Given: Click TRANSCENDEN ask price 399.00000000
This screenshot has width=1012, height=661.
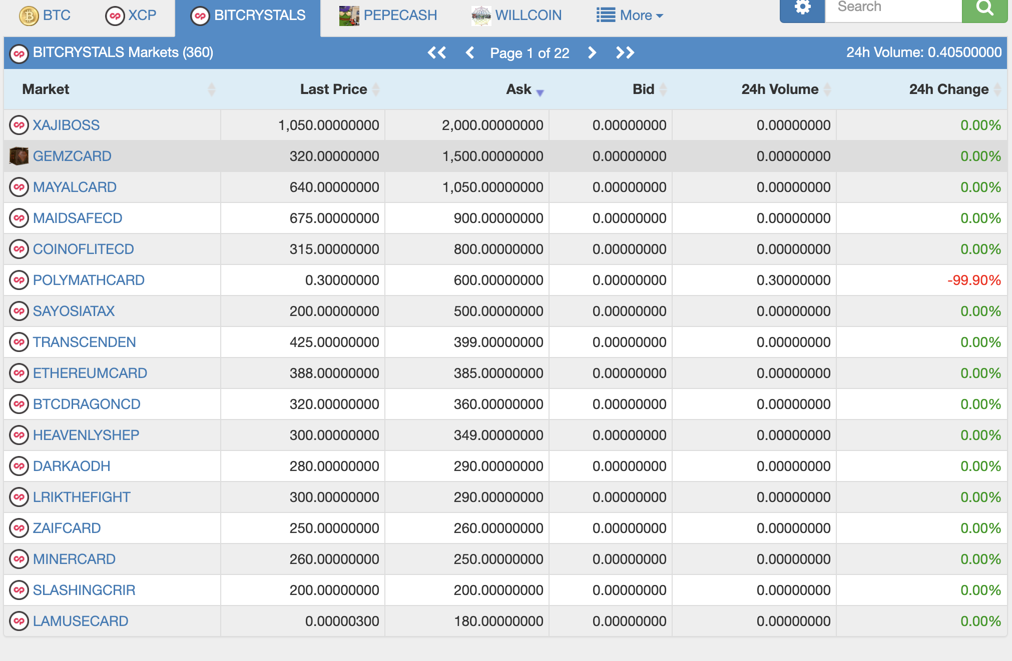Looking at the screenshot, I should coord(498,342).
